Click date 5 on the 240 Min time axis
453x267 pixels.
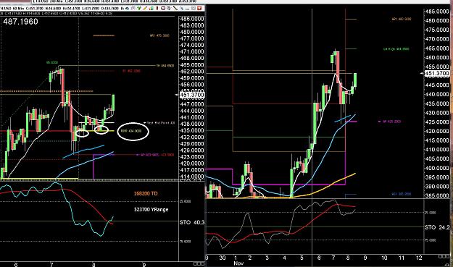[x=302, y=258]
